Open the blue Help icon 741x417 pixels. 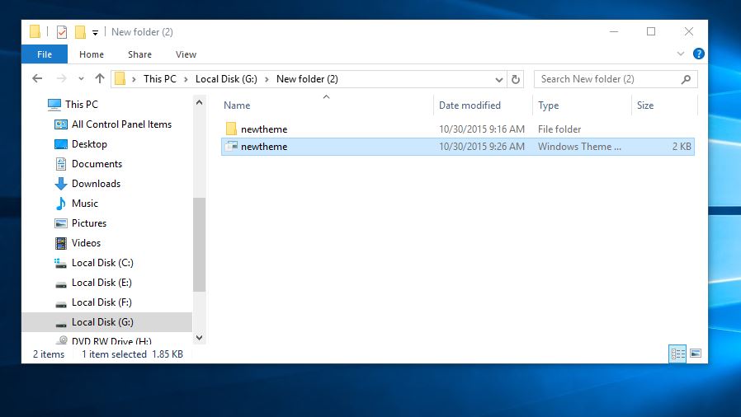(698, 54)
